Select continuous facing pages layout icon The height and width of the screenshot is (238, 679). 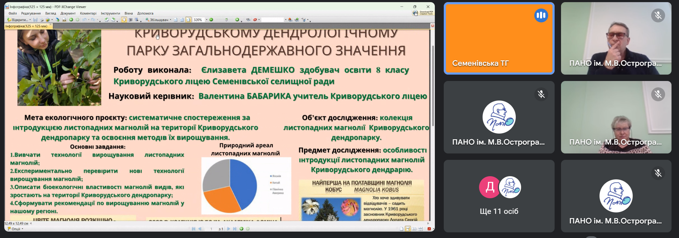click(x=421, y=229)
